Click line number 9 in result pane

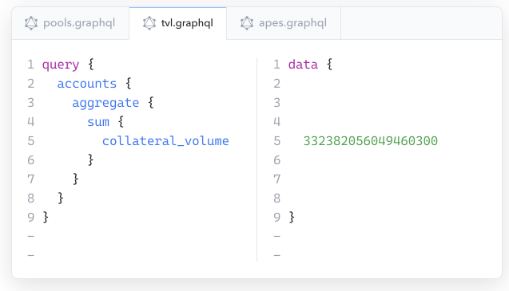pos(277,217)
